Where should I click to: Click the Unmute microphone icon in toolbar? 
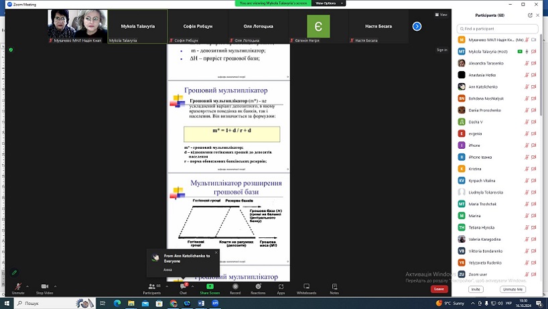[x=18, y=286]
